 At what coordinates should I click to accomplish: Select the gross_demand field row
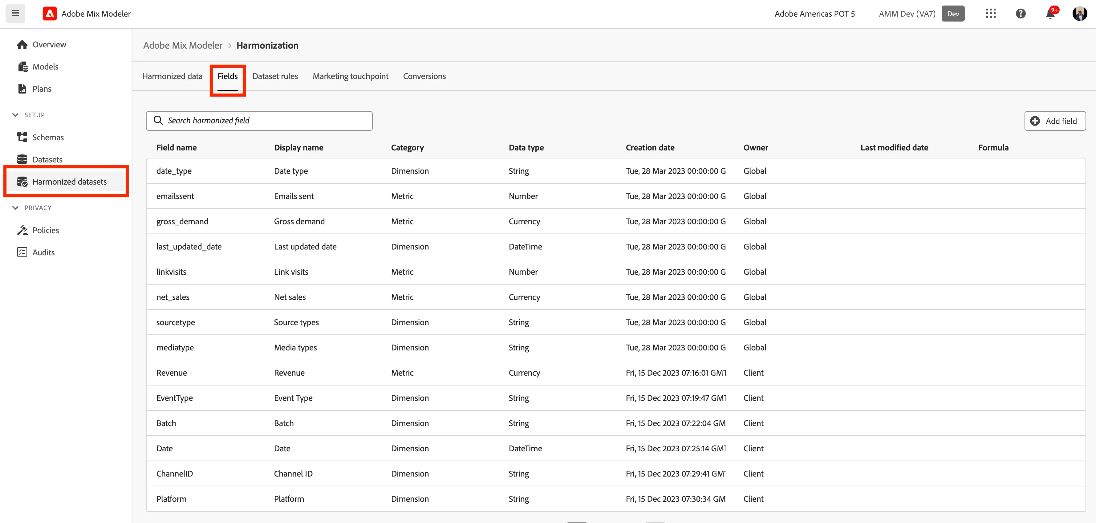[x=616, y=221]
